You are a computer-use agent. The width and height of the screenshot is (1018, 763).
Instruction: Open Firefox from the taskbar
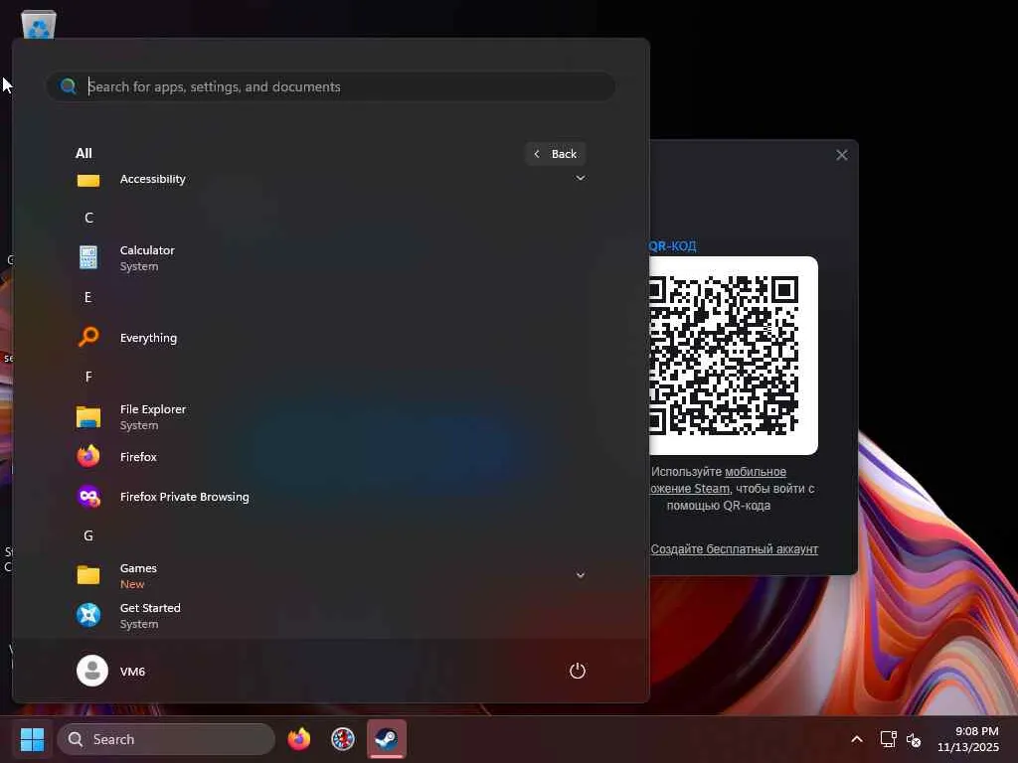pyautogui.click(x=298, y=739)
